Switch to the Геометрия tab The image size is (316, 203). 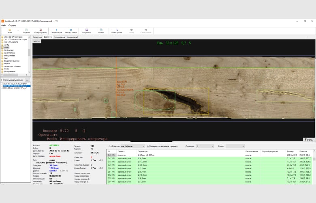point(38,37)
